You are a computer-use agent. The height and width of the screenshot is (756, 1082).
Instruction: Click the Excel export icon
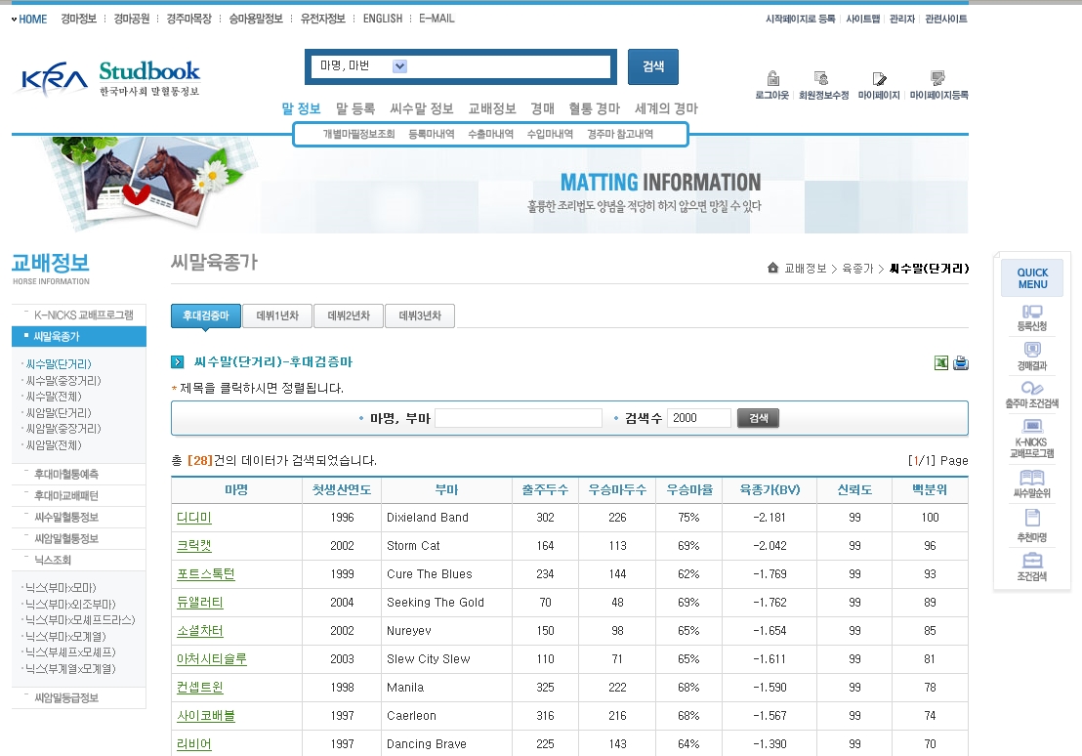click(x=941, y=362)
